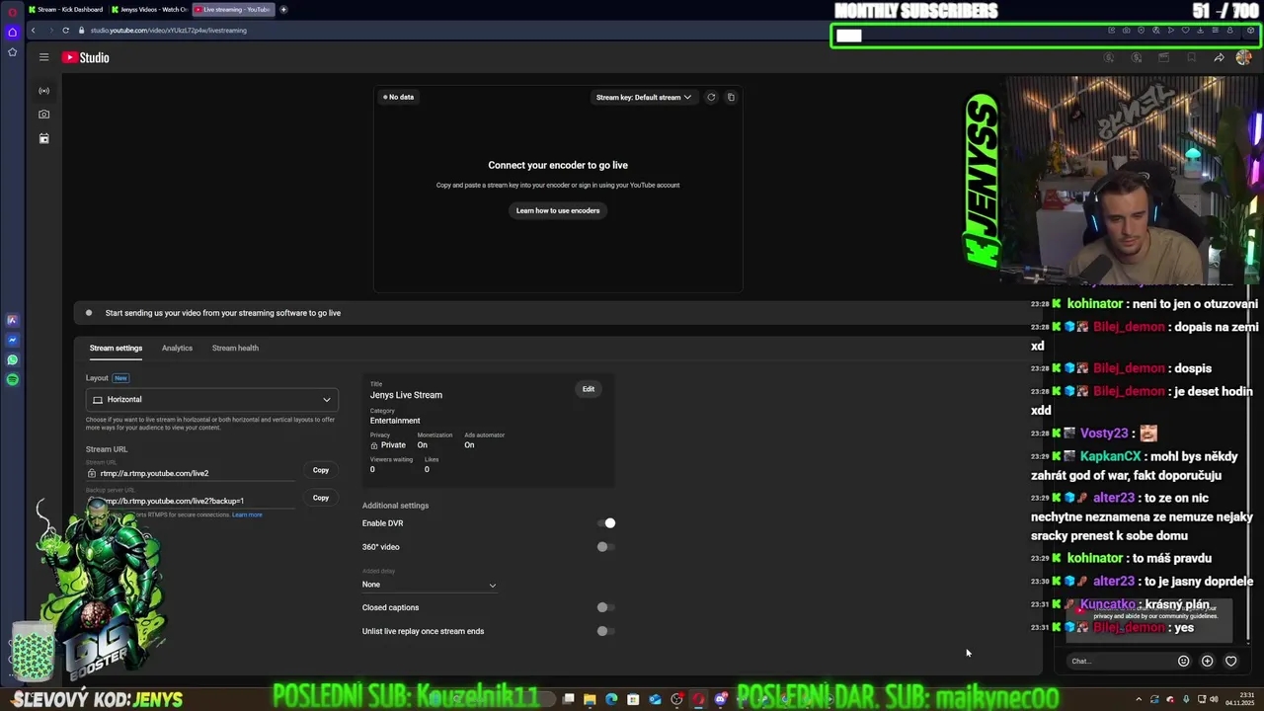Select the Live streaming - YouTube browser tab
This screenshot has width=1264, height=711.
point(233,10)
